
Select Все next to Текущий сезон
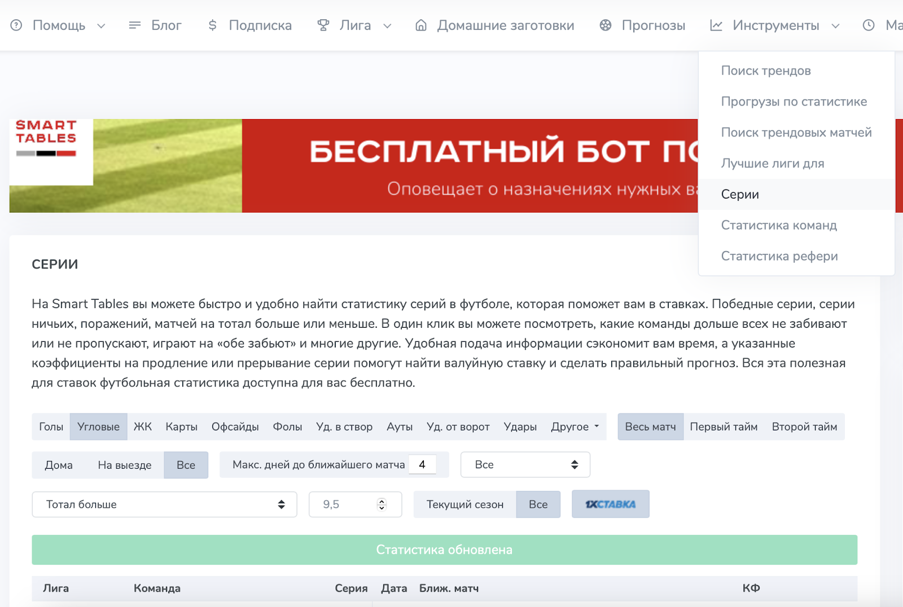pos(538,504)
